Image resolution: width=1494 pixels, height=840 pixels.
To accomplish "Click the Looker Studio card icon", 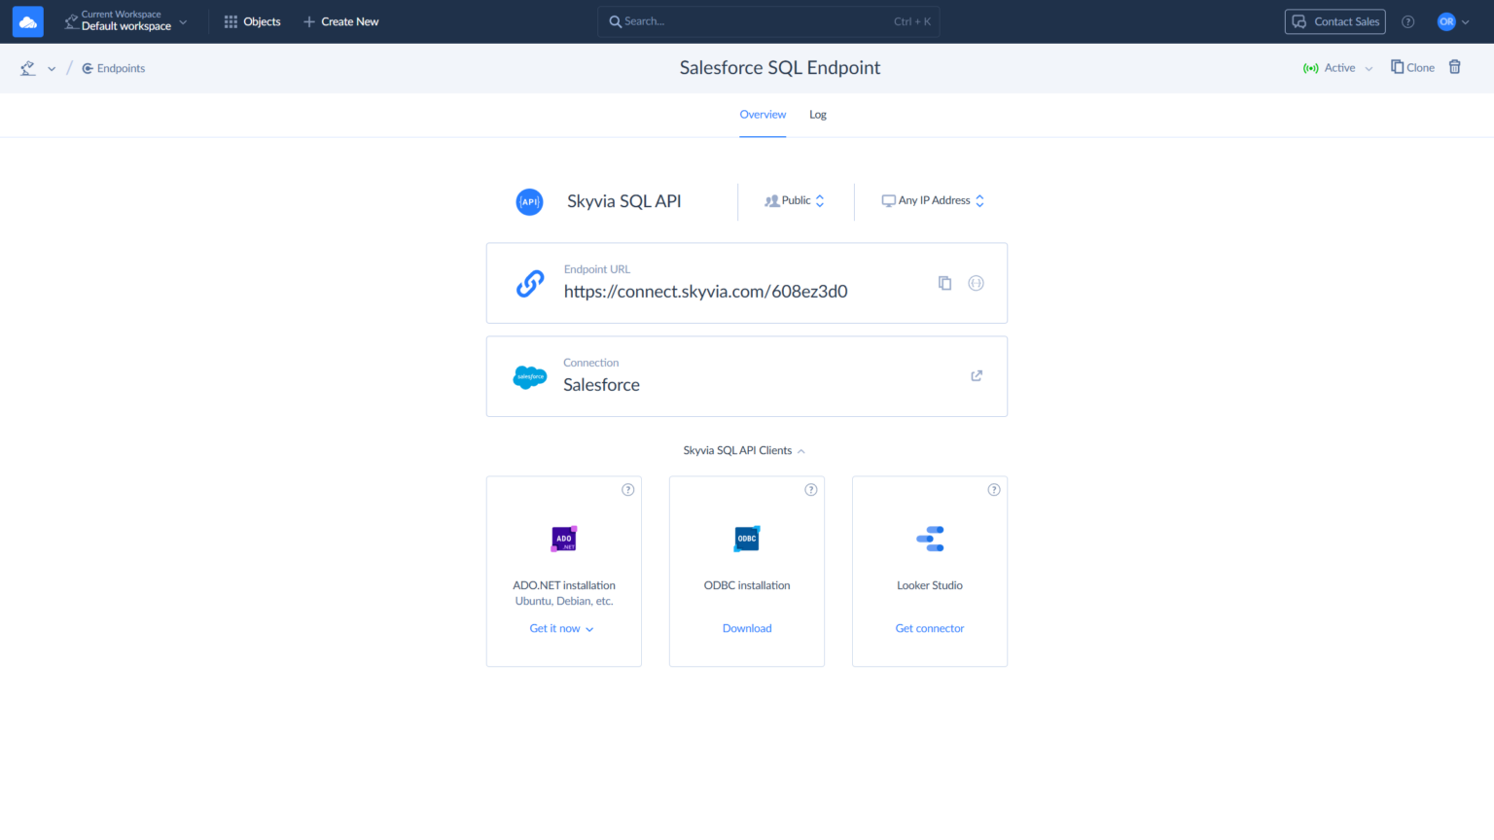I will coord(929,538).
